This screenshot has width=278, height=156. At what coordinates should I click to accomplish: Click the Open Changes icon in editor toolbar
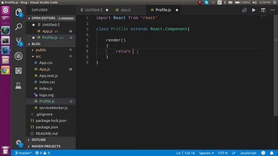tap(244, 10)
